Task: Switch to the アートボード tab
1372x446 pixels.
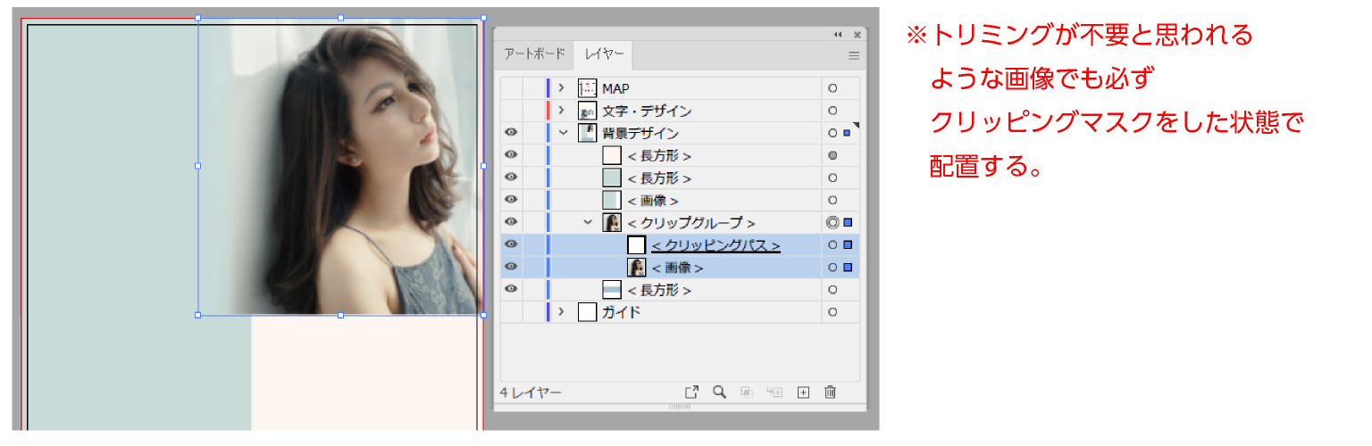Action: (x=534, y=54)
